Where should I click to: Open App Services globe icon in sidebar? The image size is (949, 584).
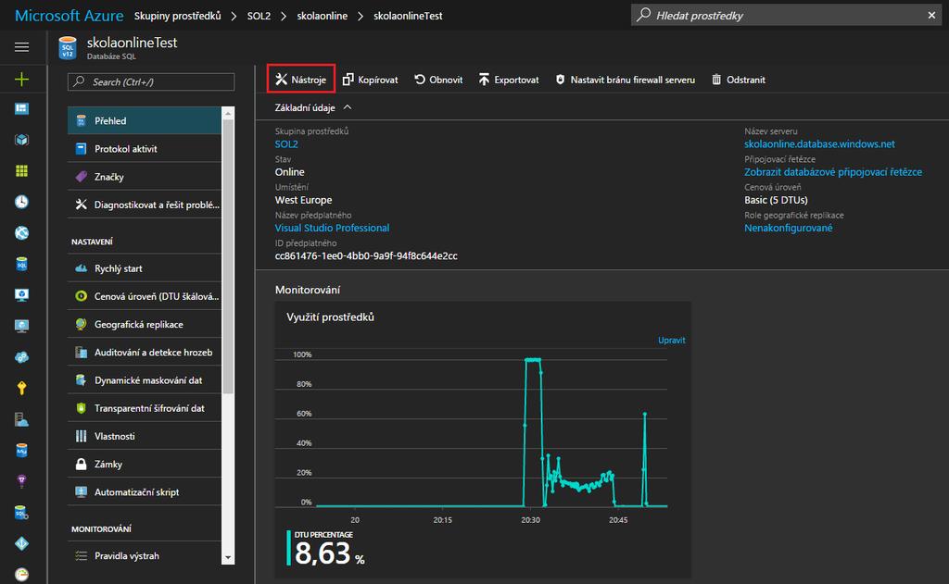pos(22,232)
